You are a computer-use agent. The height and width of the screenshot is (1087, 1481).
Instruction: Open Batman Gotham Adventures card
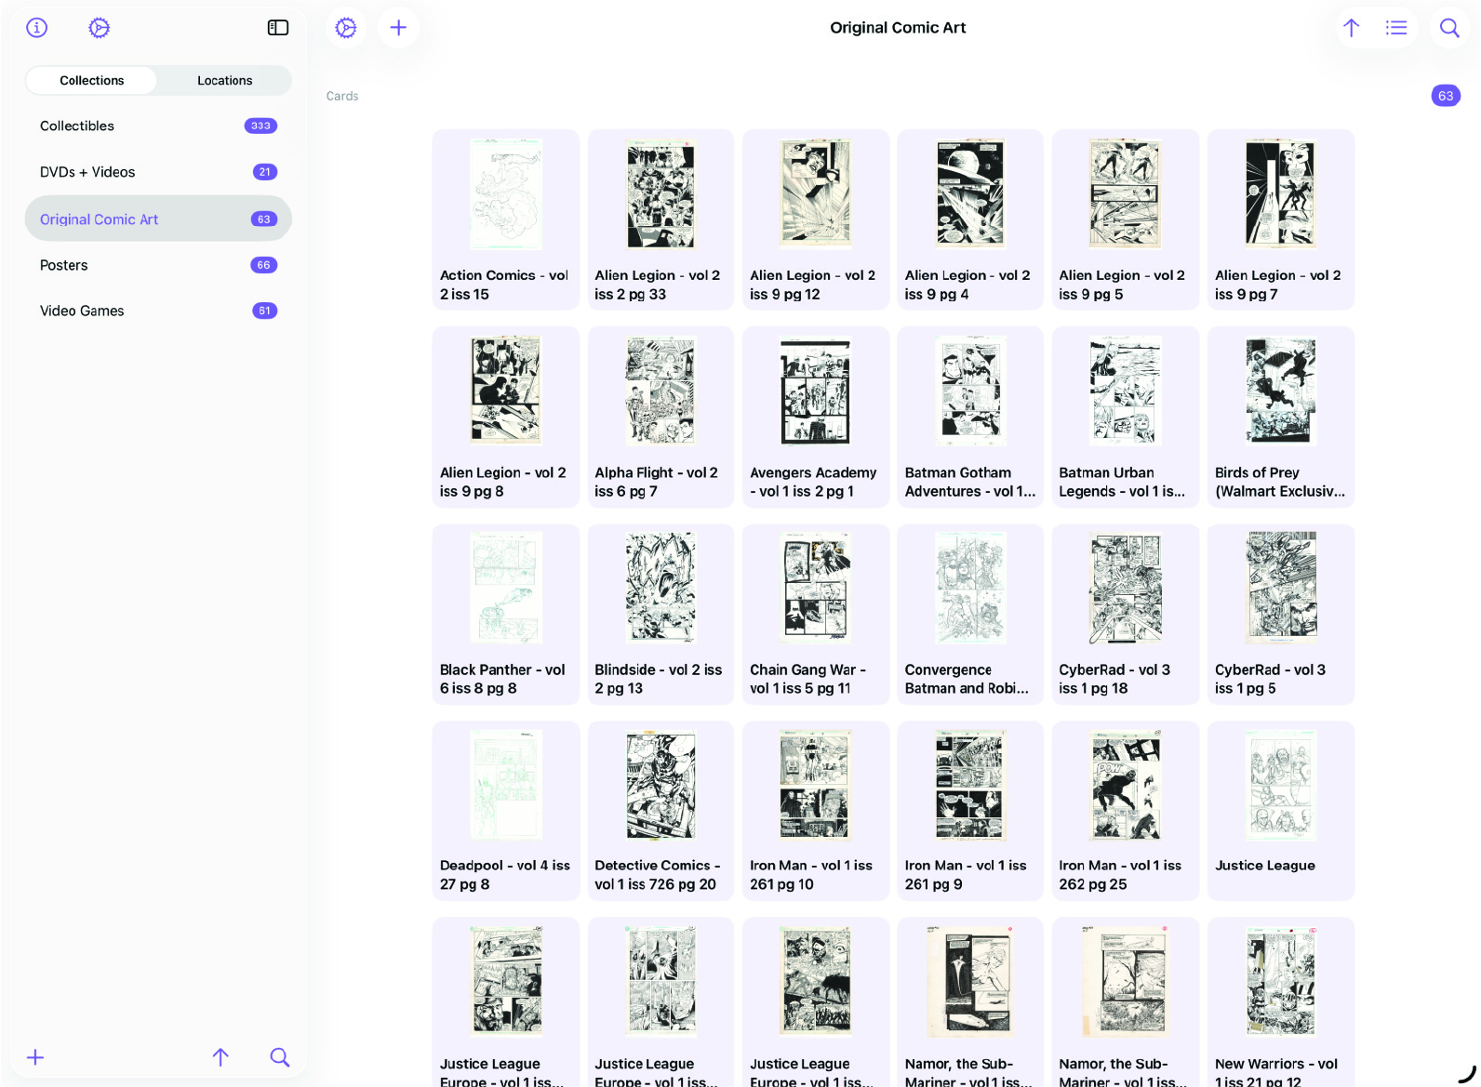(970, 417)
